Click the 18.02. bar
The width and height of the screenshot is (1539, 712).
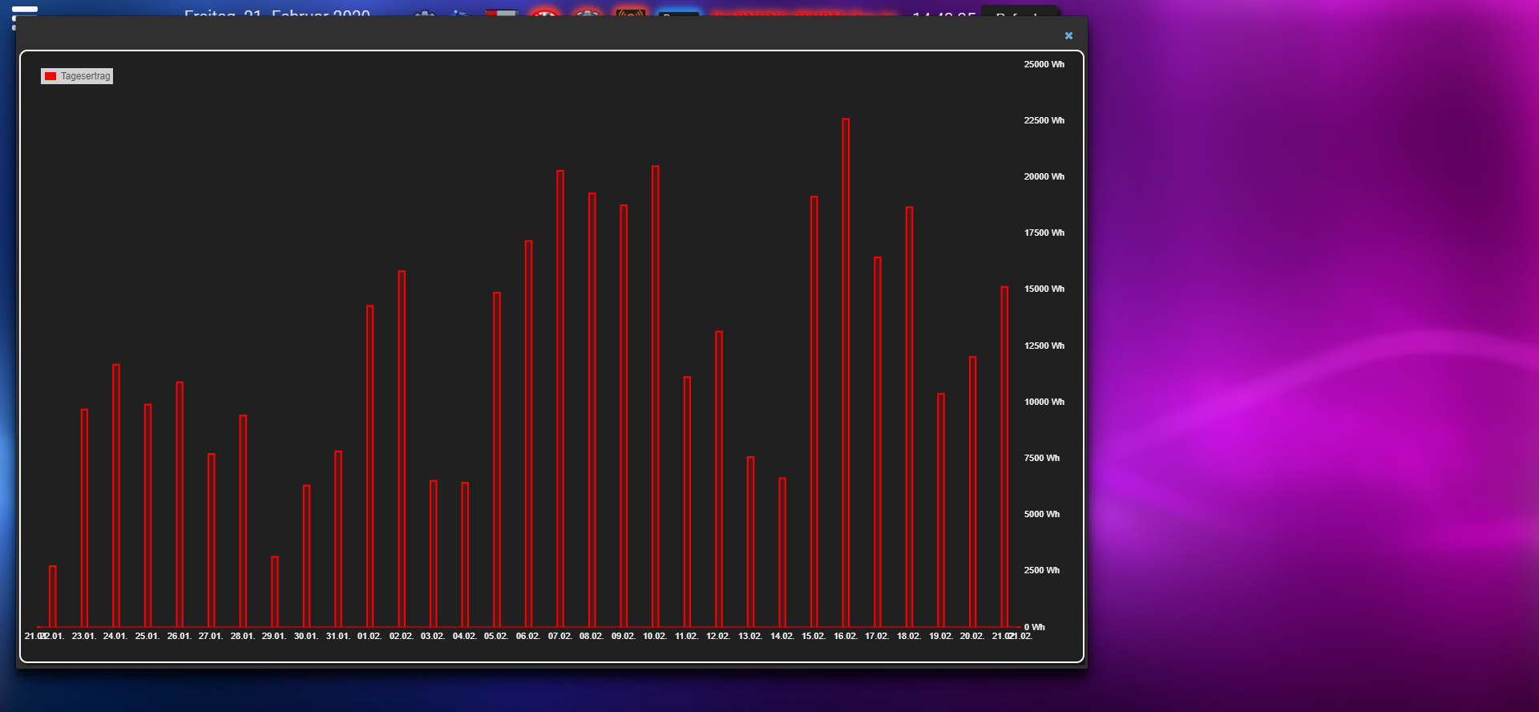point(909,417)
